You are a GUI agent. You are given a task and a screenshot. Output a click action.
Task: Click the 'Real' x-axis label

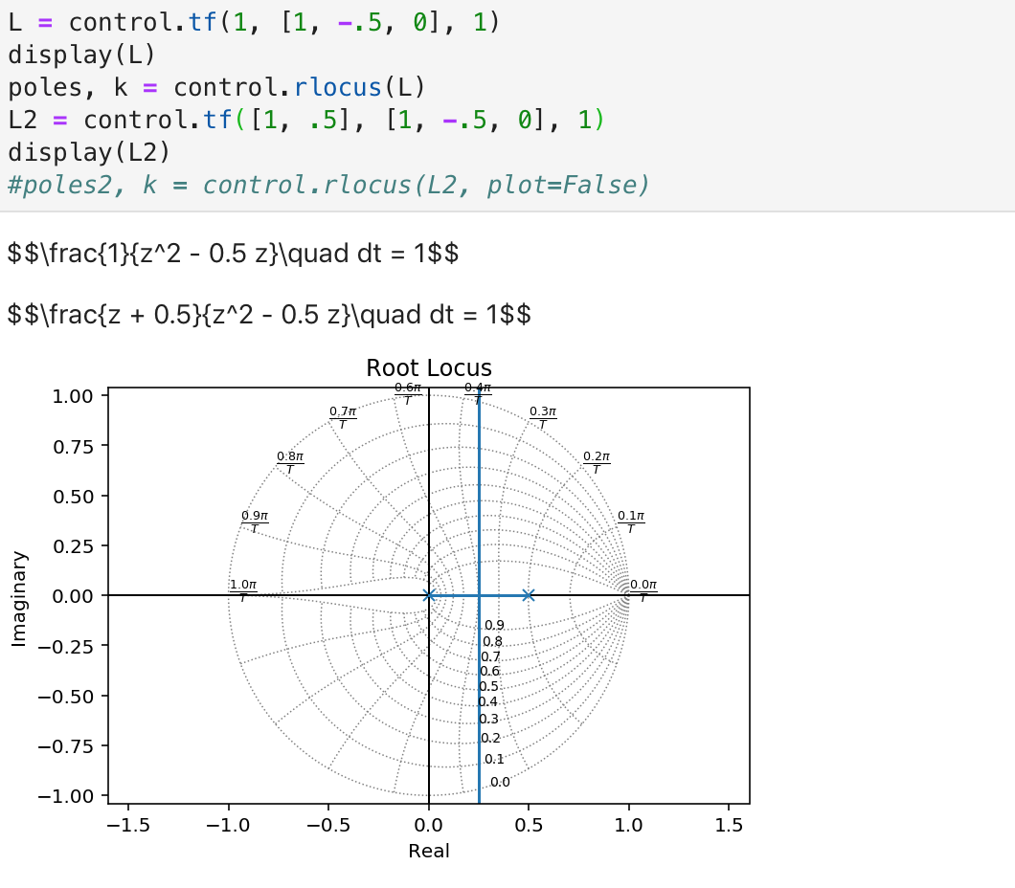tap(429, 851)
